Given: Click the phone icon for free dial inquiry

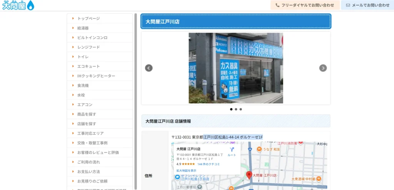Looking at the screenshot, I should click(x=277, y=5).
